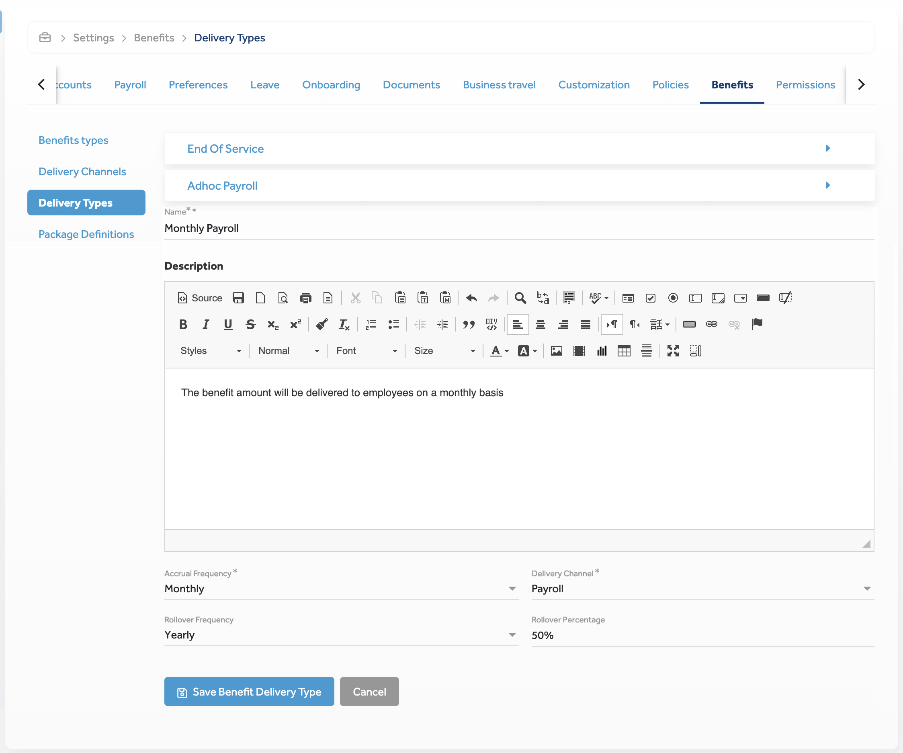Open Package Definitions in sidebar

pos(86,234)
